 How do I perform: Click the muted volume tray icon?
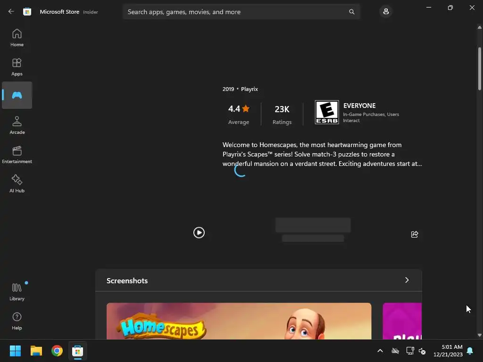pos(422,351)
